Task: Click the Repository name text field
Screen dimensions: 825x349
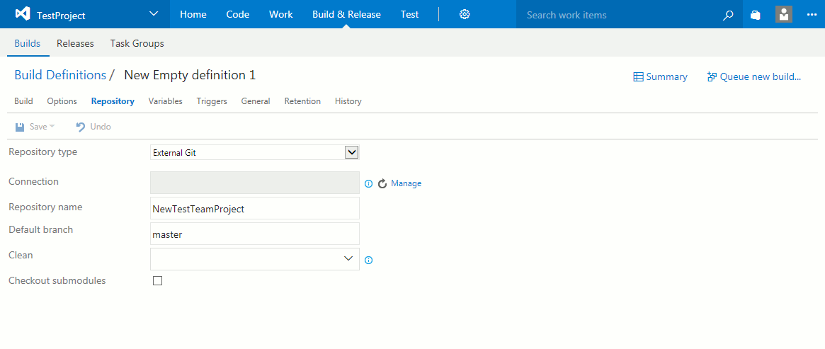Action: pos(255,208)
